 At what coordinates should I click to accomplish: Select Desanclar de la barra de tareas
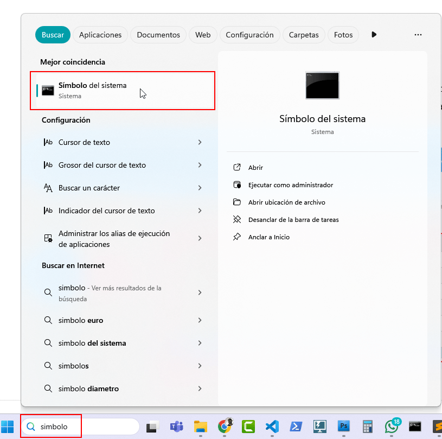293,220
